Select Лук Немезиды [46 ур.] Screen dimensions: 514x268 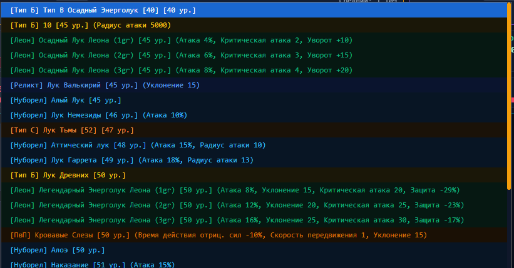click(x=254, y=115)
